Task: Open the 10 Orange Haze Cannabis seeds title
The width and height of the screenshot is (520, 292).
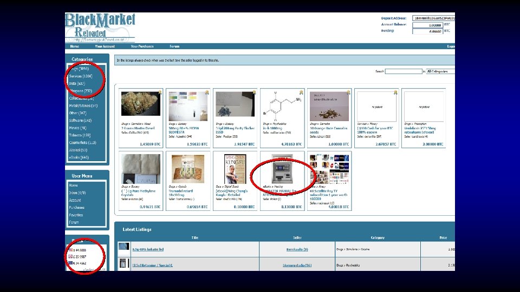Action: point(329,130)
